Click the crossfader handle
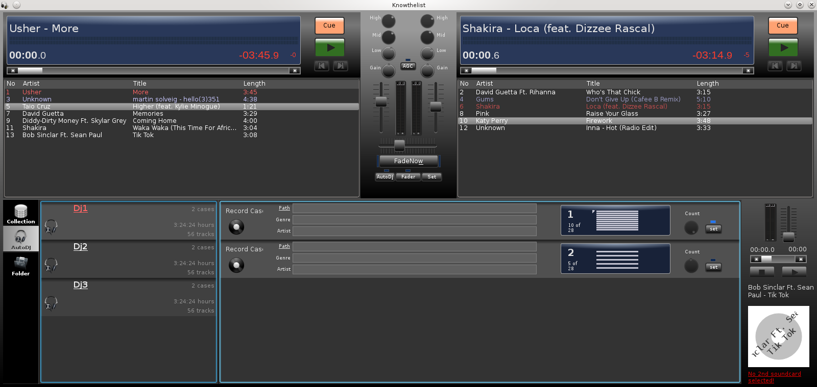Screen dimensions: 817x387 click(x=399, y=145)
